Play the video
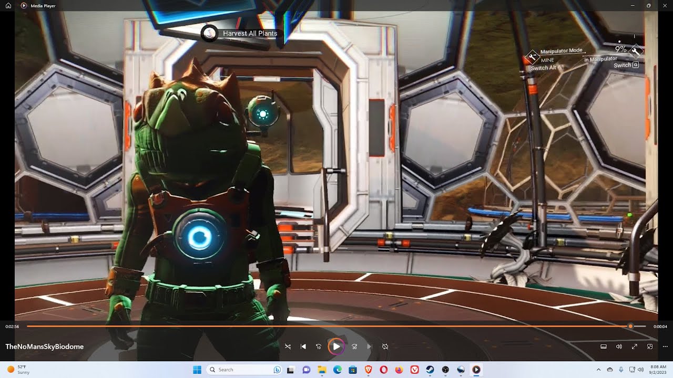 click(336, 346)
